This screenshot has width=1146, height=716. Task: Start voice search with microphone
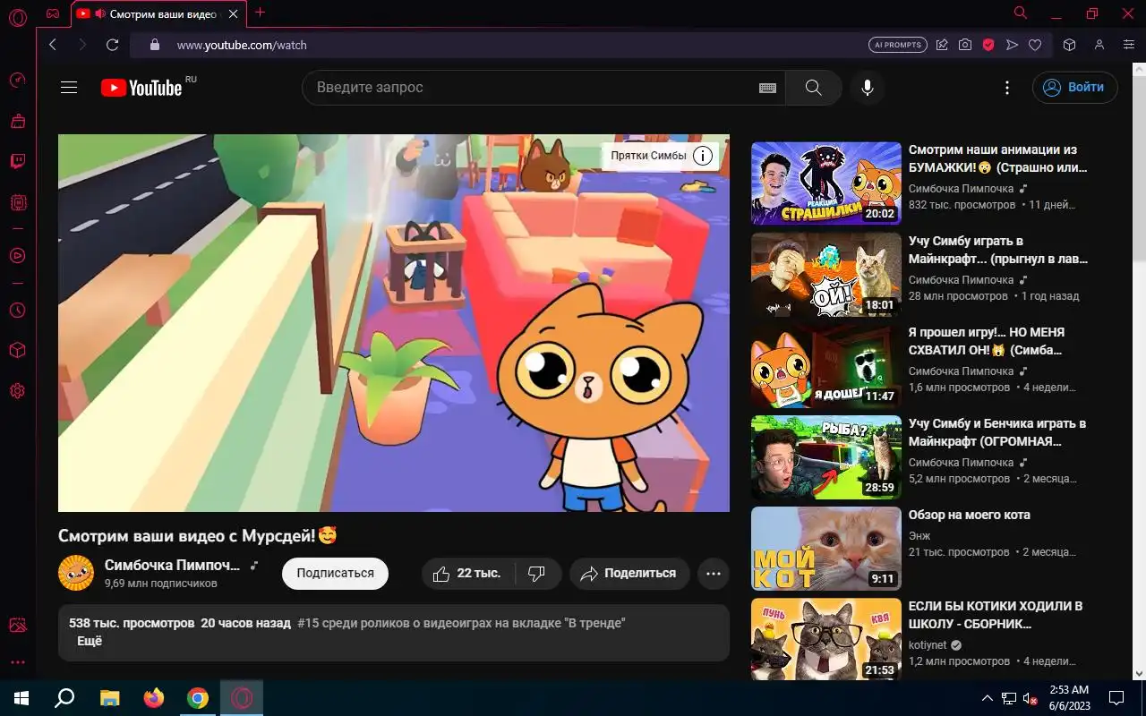coord(867,88)
